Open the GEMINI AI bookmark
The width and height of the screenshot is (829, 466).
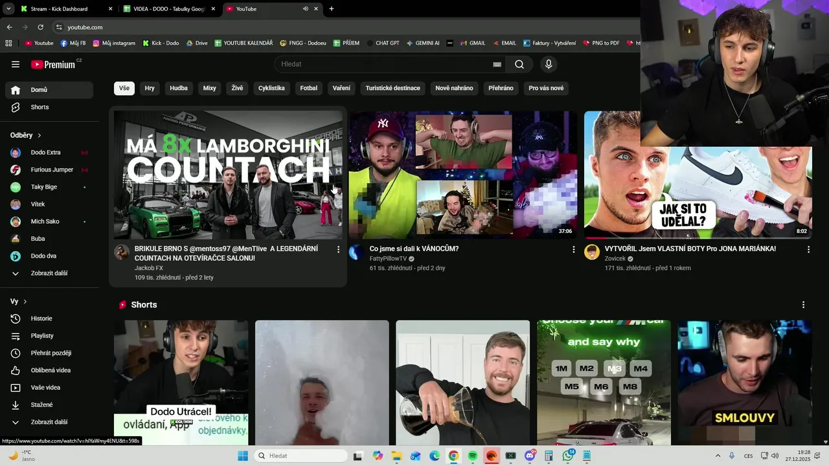423,43
